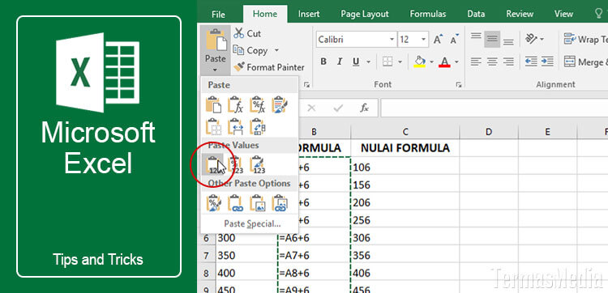Pick Keep Source Formatting paste icon

click(x=280, y=104)
